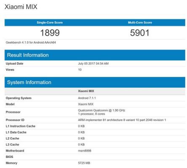Select L1 Data Cache '0 KB' value
Image resolution: width=187 pixels, height=168 pixels.
pos(81,132)
